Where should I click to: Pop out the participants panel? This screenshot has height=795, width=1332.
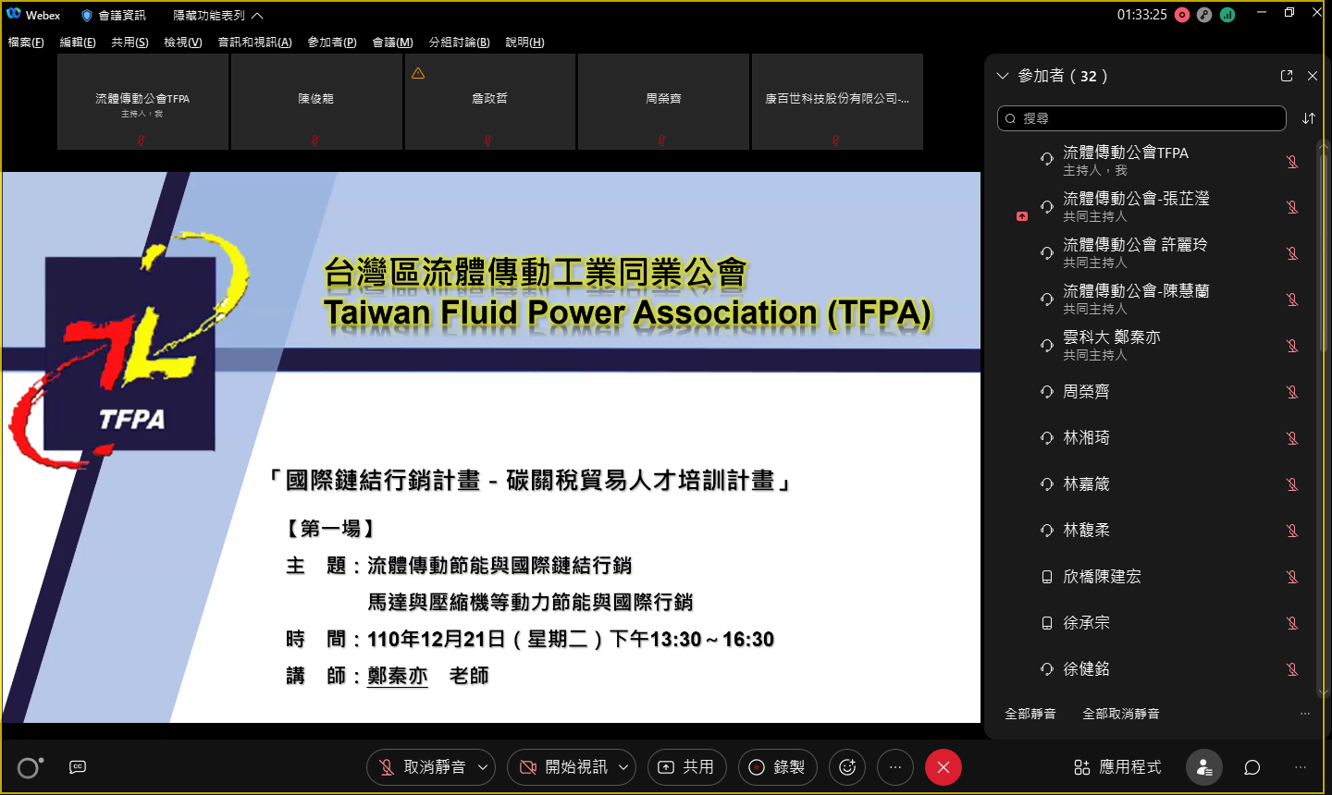pyautogui.click(x=1287, y=76)
